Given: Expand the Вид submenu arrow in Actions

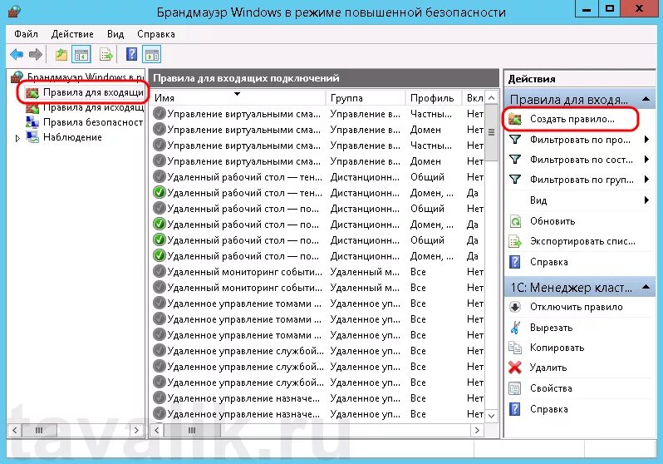Looking at the screenshot, I should [646, 200].
